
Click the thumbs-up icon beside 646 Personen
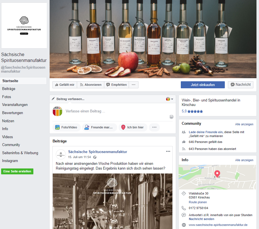pyautogui.click(x=184, y=142)
